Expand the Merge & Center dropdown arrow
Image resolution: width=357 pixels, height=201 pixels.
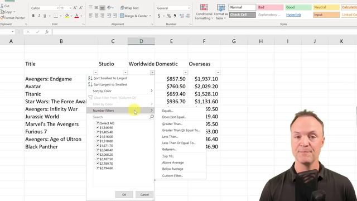click(150, 16)
